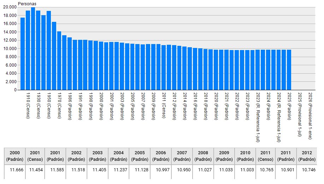Click the '2011 (Padrón)' table header
The image size is (324, 184).
[x=286, y=156]
